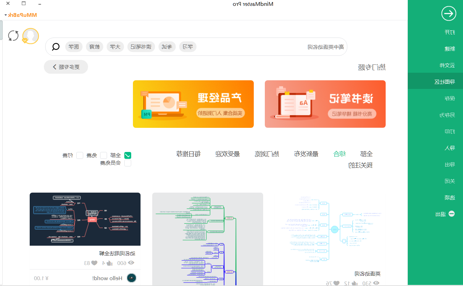Viewport: 463px width, 286px height.
Task: Click the Hello world! author name
Action: tap(107, 278)
